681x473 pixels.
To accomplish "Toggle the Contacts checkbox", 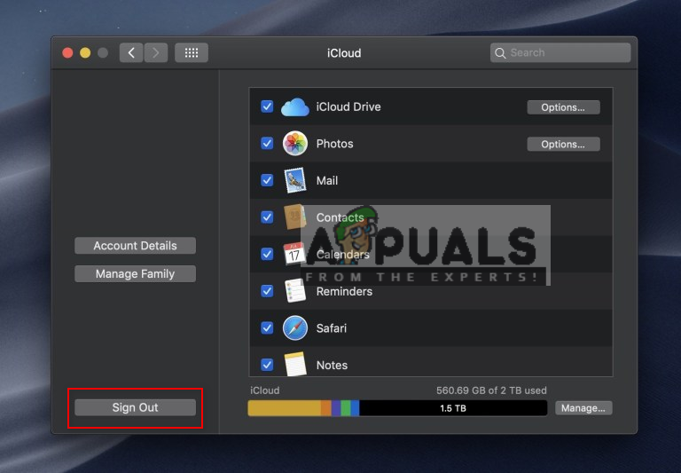I will pos(267,217).
